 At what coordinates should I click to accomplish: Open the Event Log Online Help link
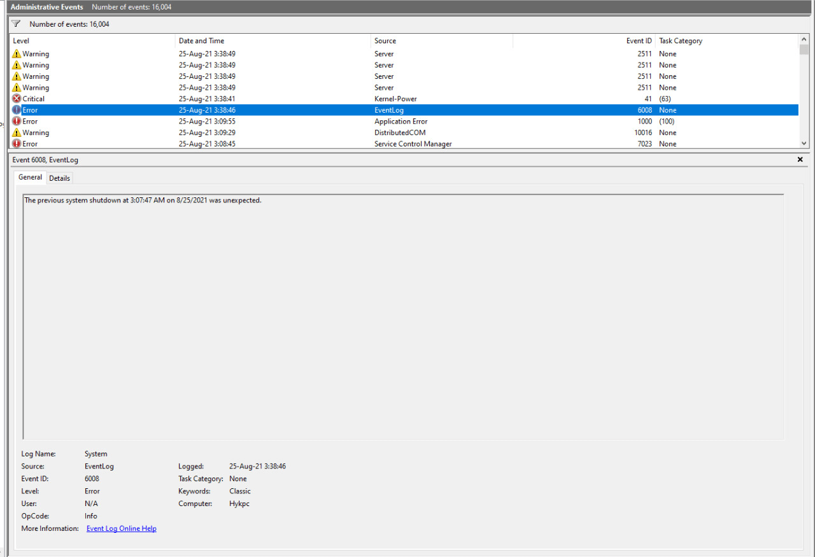(122, 528)
